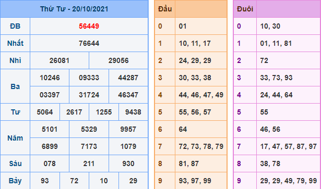Select the Nhì number 29056

pos(118,60)
